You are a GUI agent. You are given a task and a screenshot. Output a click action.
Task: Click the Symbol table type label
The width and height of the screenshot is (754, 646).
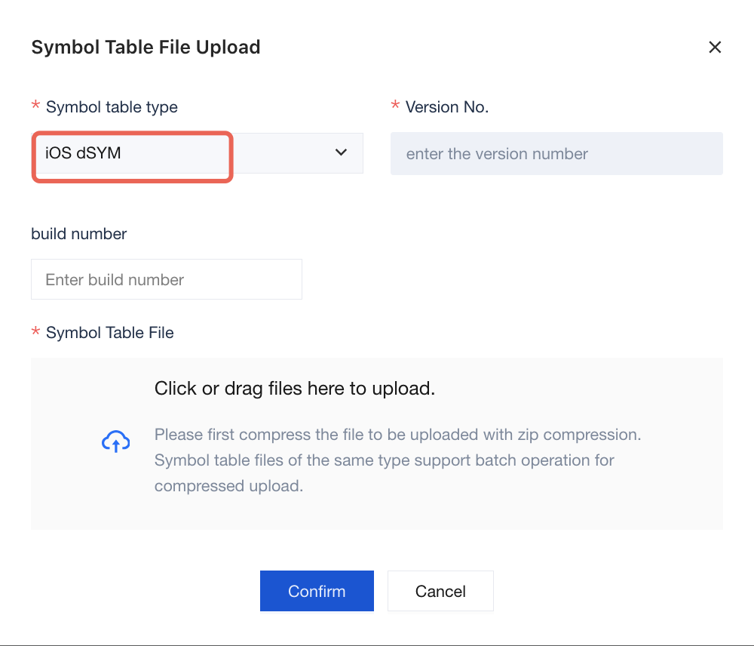pos(112,107)
